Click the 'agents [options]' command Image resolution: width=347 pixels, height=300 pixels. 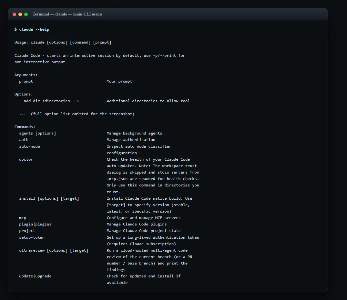pyautogui.click(x=37, y=133)
